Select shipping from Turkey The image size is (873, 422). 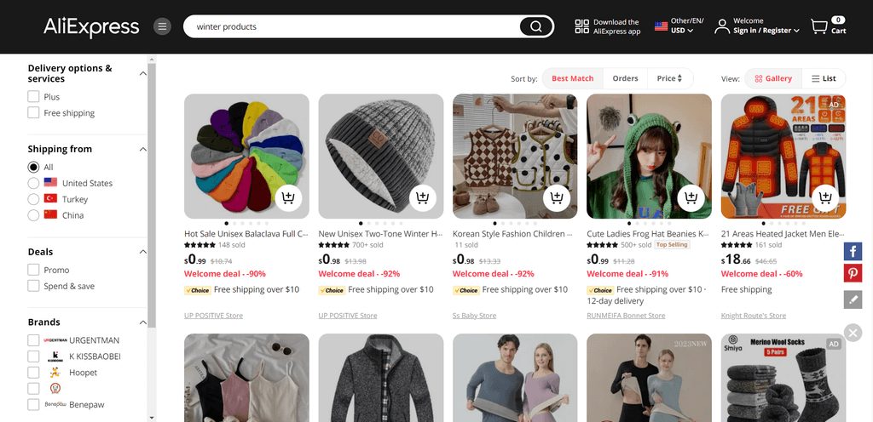pyautogui.click(x=33, y=199)
